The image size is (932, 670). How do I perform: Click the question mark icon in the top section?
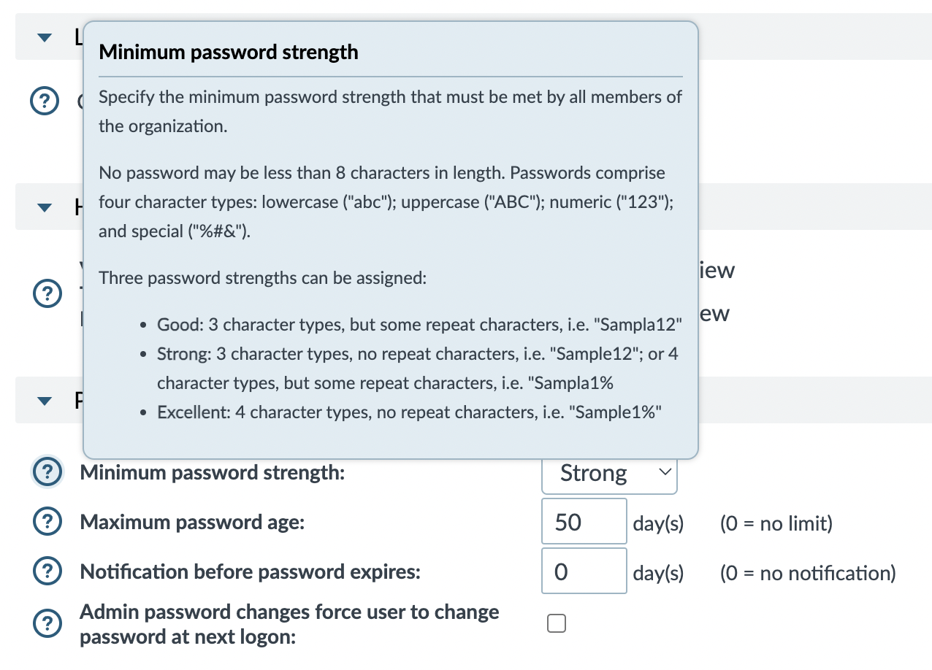[x=45, y=101]
